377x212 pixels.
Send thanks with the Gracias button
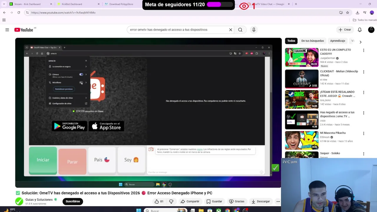[237, 201]
